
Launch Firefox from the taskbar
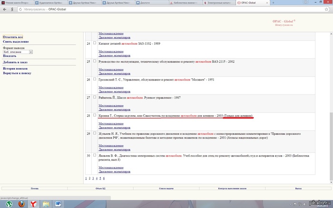pyautogui.click(x=22, y=204)
